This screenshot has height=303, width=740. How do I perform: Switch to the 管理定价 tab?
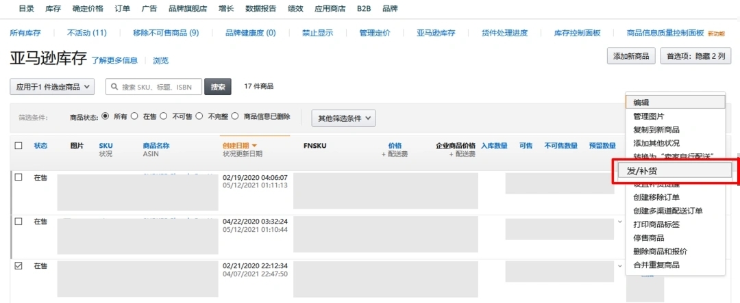pos(375,33)
